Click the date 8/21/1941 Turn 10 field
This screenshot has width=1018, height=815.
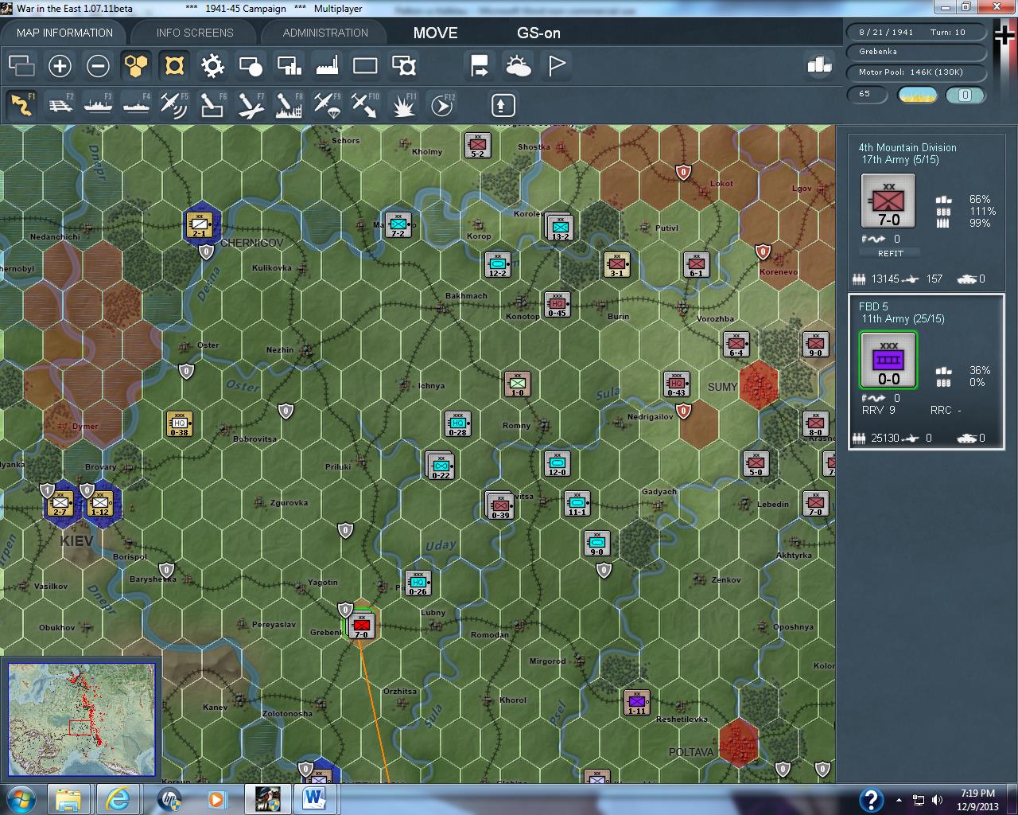point(916,33)
